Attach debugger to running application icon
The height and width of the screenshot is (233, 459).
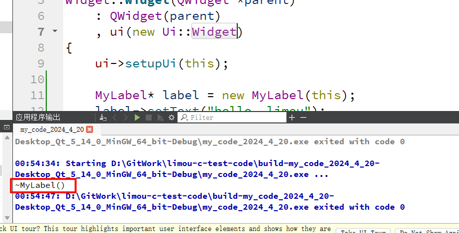point(160,117)
